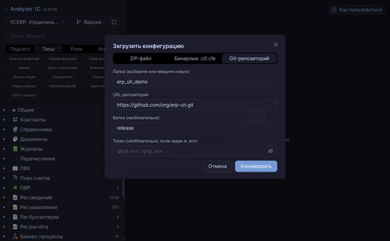Click the Отмена button
The image size is (390, 241).
[217, 166]
